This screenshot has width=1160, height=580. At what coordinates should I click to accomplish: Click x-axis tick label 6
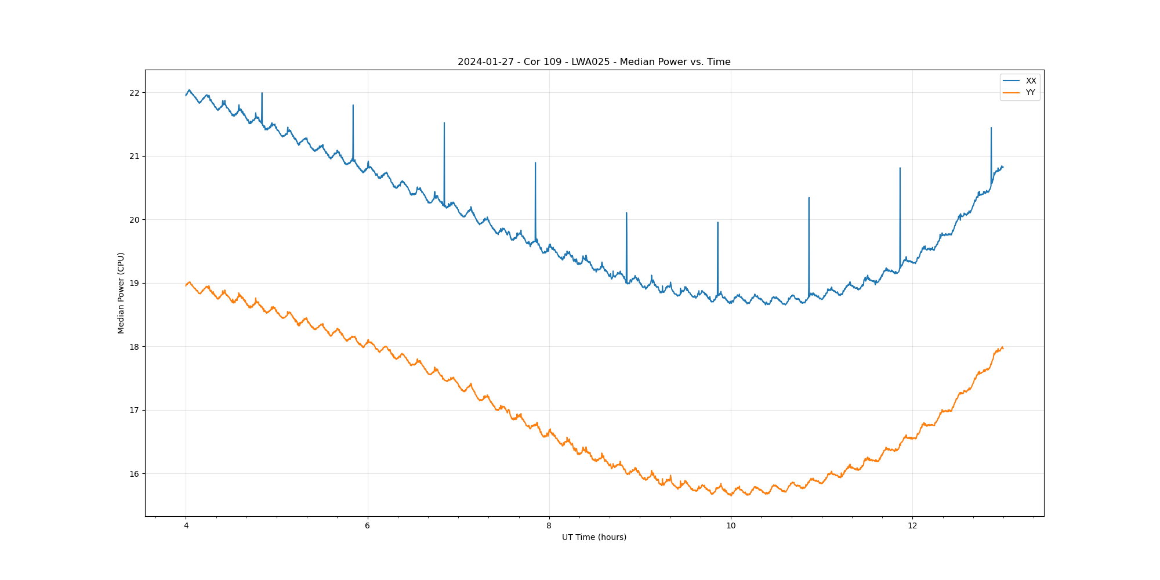[x=368, y=526]
